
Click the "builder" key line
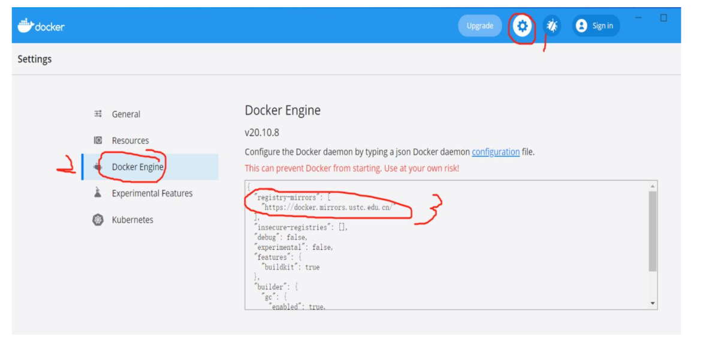pyautogui.click(x=276, y=287)
